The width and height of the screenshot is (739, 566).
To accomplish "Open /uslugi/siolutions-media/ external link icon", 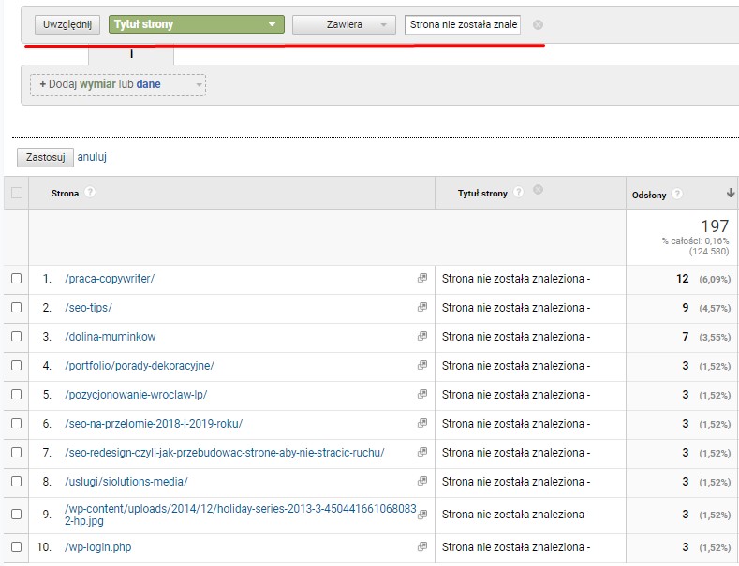I will [x=422, y=481].
